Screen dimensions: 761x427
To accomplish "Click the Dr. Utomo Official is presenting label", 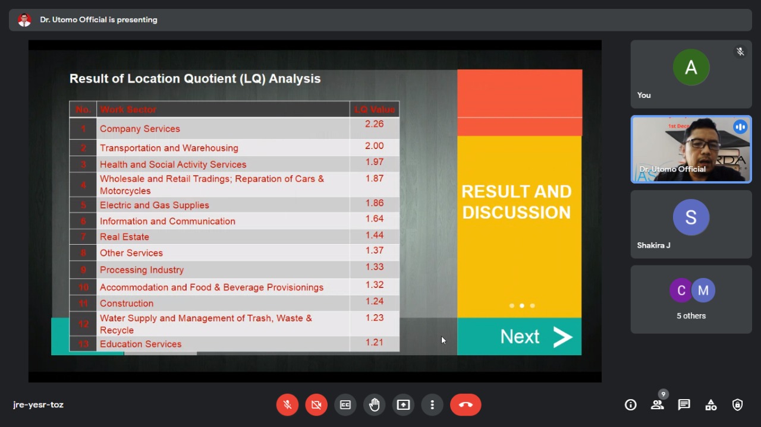I will [x=99, y=20].
